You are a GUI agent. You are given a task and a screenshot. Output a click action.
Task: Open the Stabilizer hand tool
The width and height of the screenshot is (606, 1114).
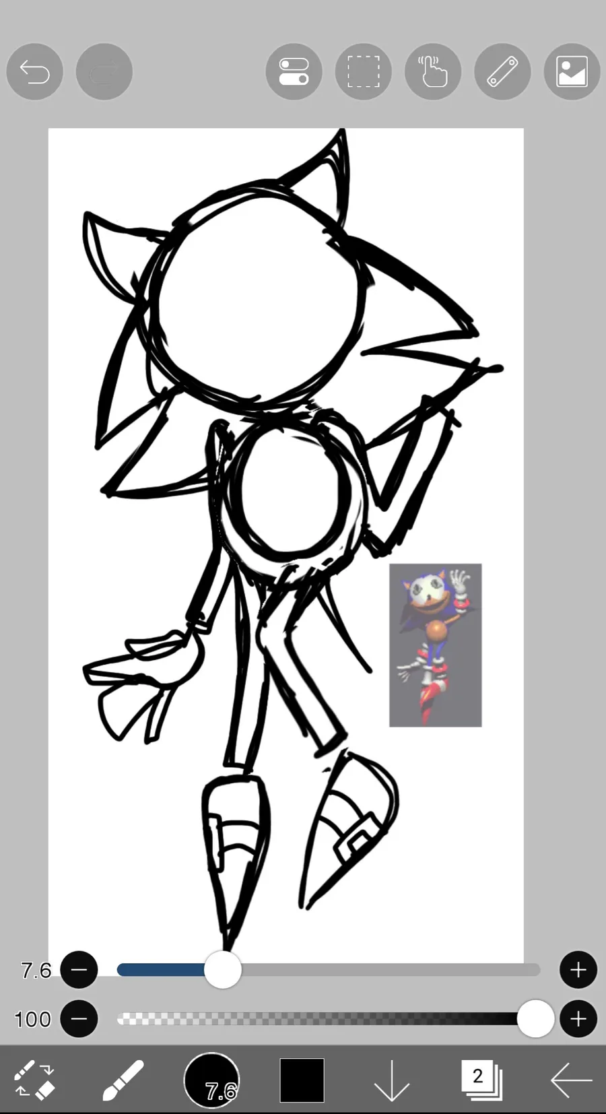pos(433,71)
